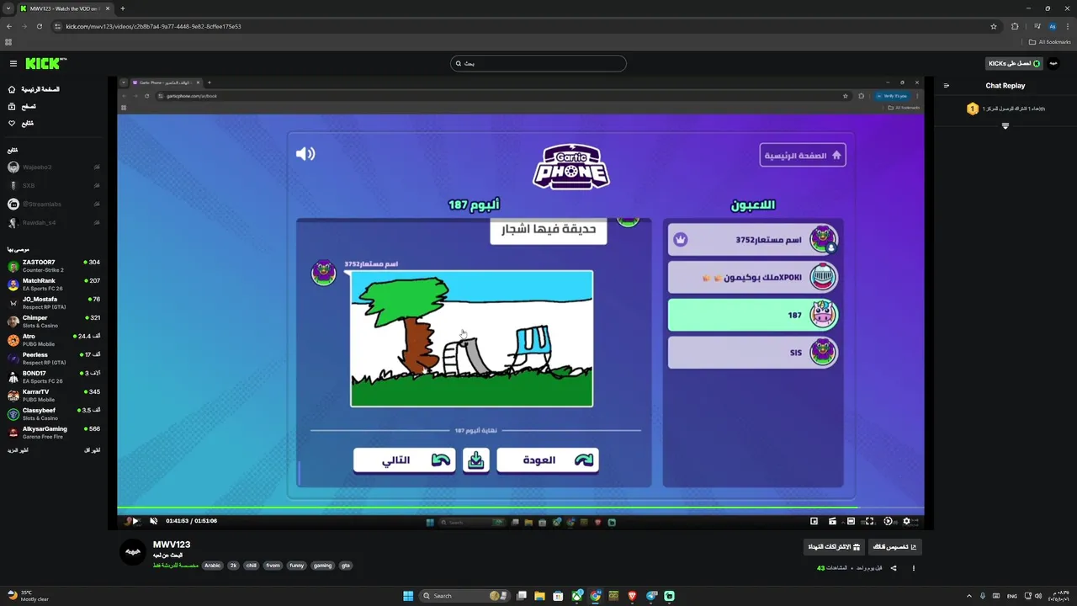Click the Kick search box

pos(538,63)
